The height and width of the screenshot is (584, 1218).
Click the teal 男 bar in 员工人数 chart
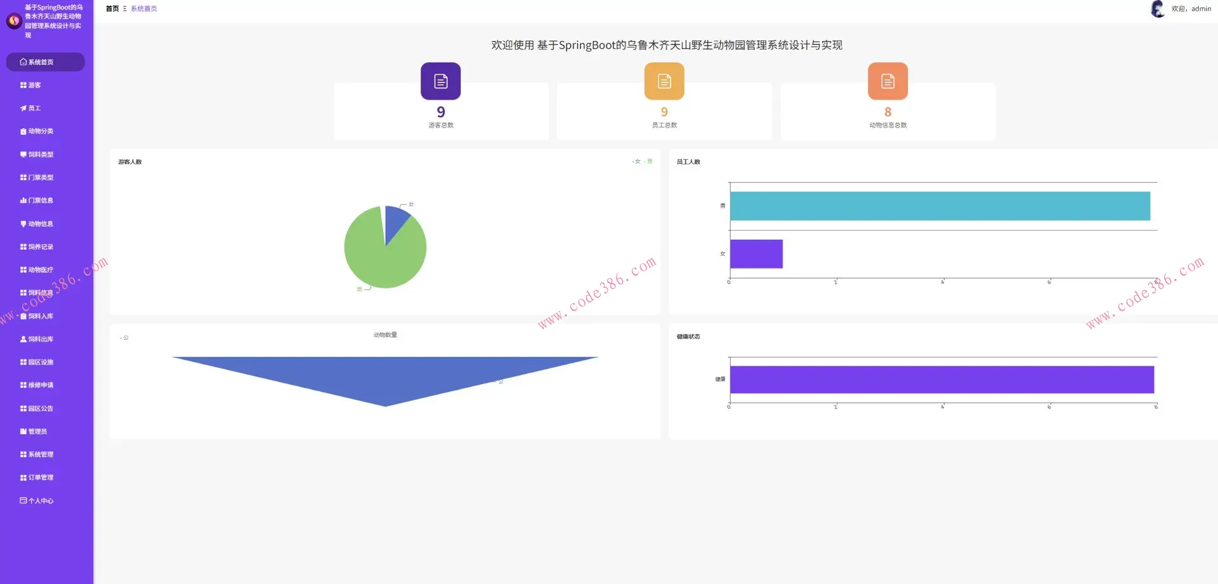(x=939, y=206)
